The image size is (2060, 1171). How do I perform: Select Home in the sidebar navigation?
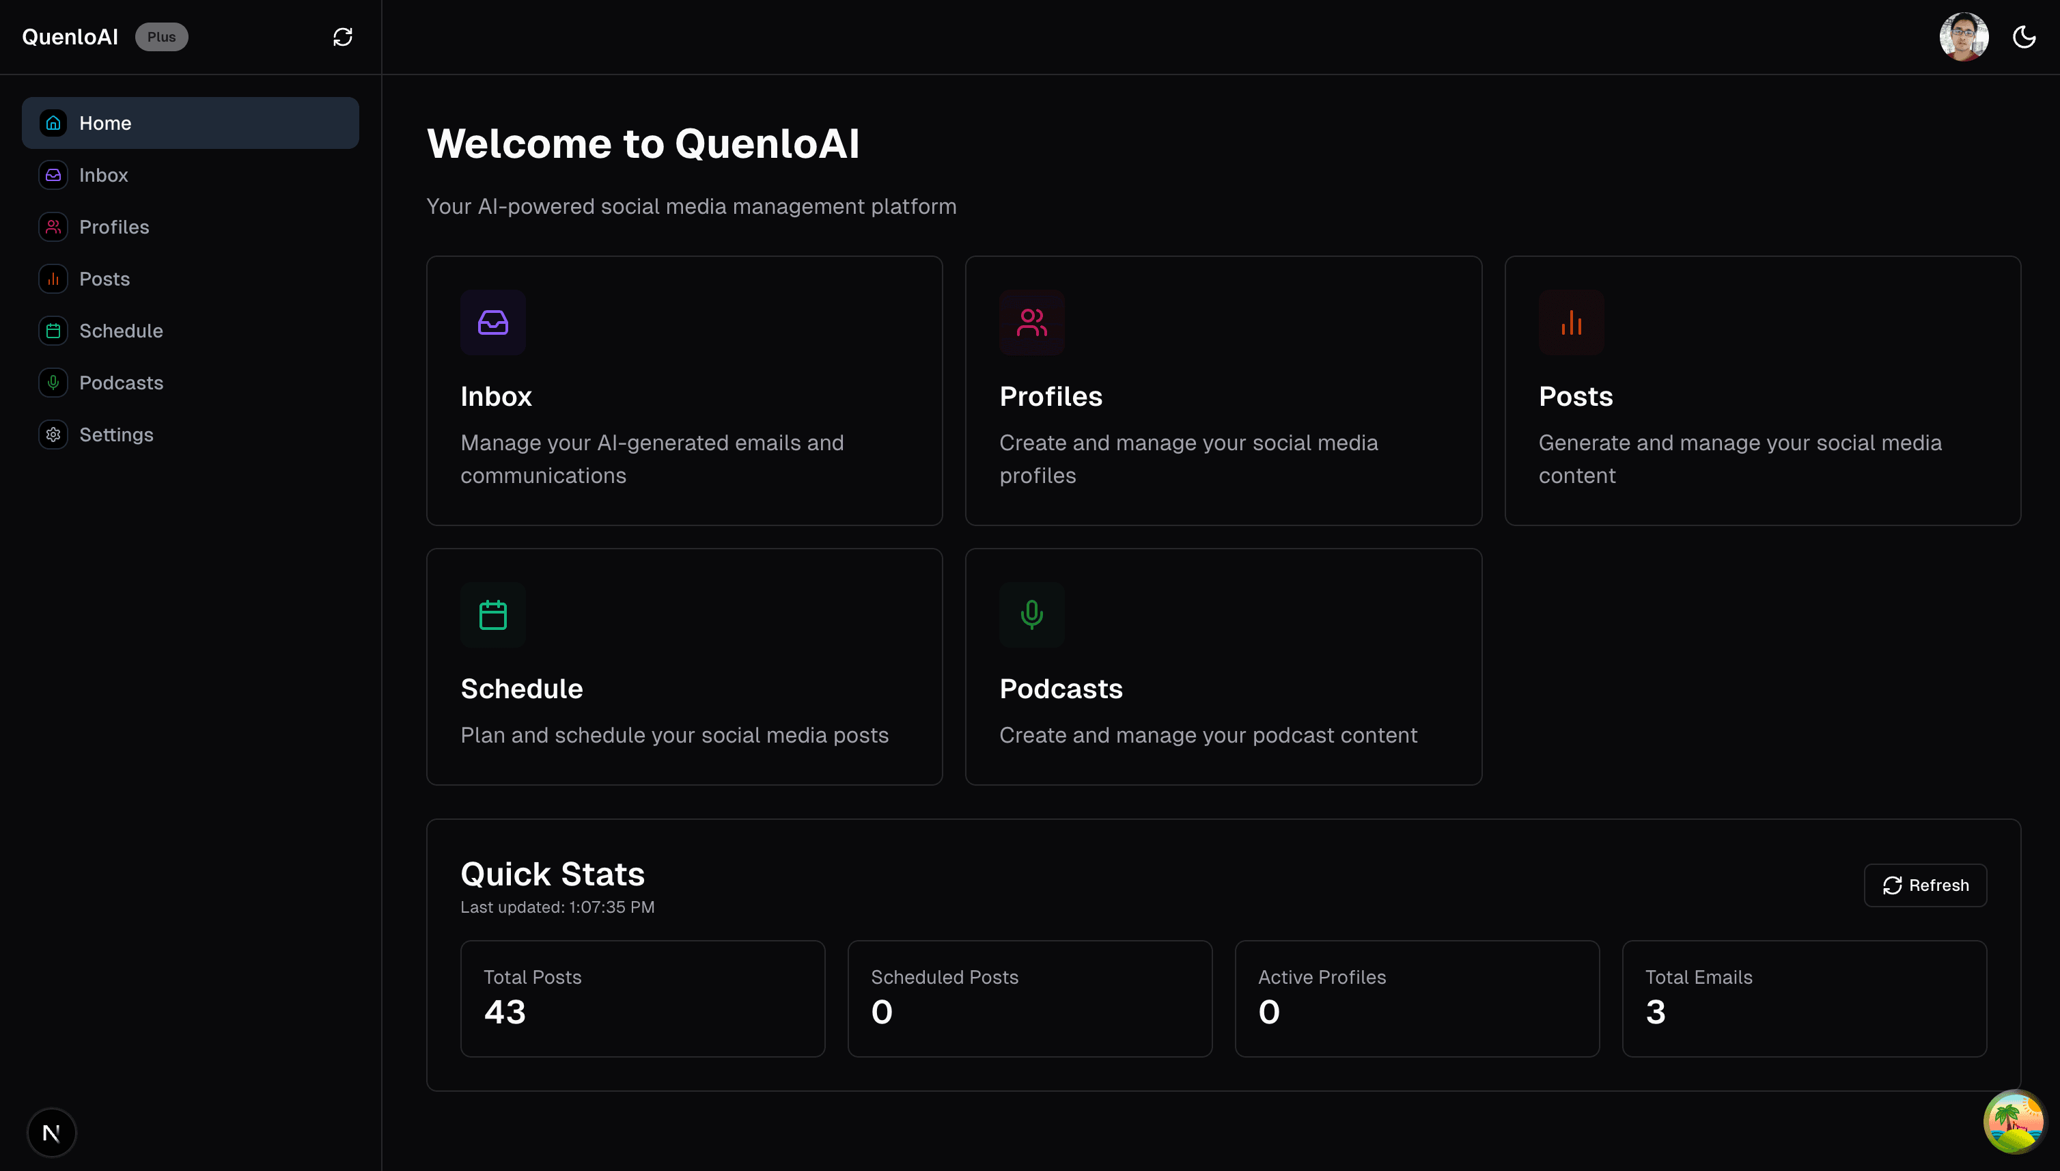[105, 122]
